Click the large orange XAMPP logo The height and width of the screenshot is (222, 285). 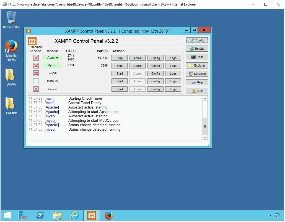click(32, 41)
